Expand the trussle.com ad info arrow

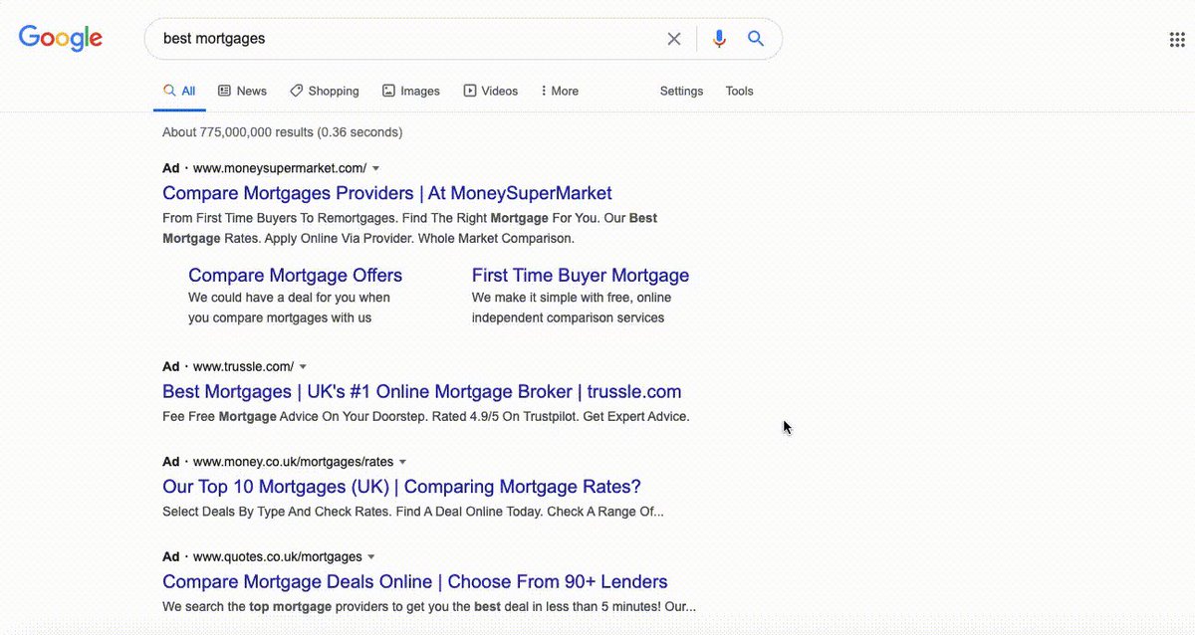click(x=303, y=366)
